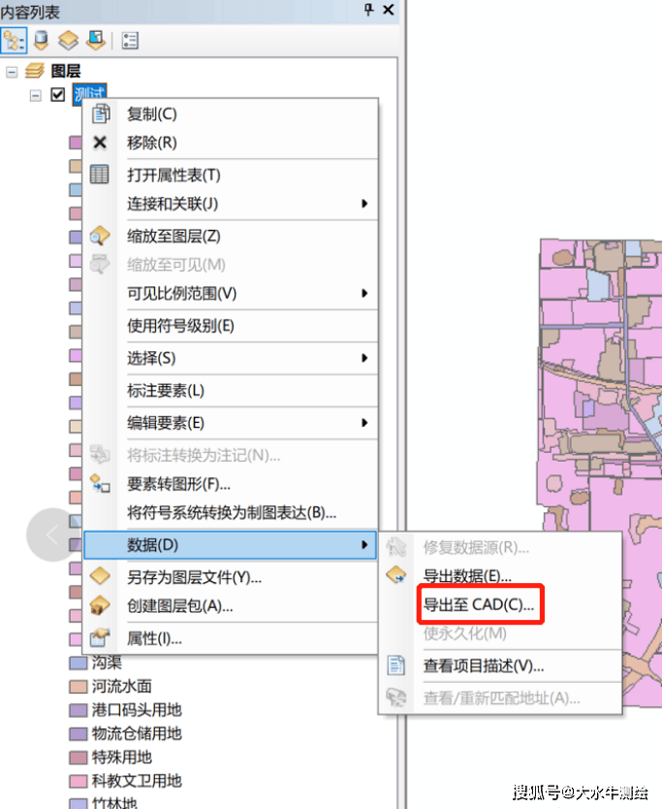Click the 图层 data frame icon

point(35,71)
